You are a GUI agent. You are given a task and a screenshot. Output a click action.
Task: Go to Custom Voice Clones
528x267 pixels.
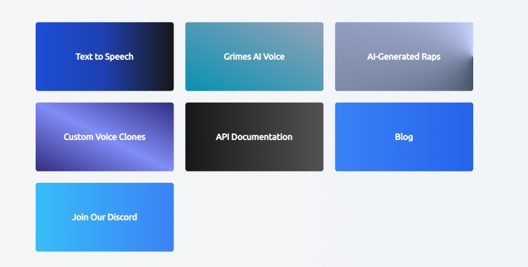pos(104,137)
